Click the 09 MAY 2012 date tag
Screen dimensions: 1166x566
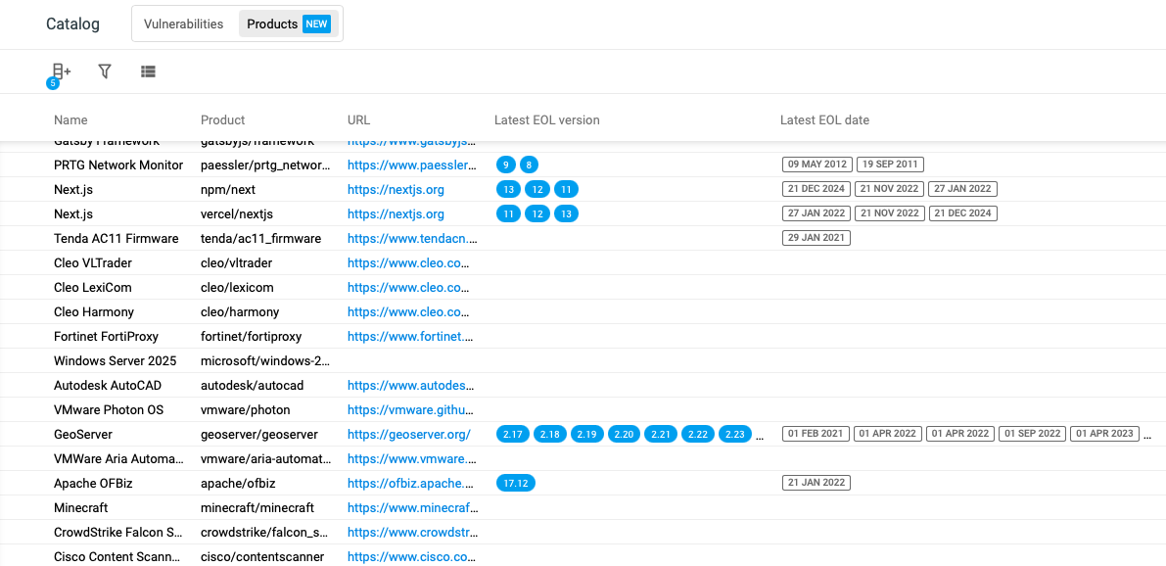coord(816,165)
